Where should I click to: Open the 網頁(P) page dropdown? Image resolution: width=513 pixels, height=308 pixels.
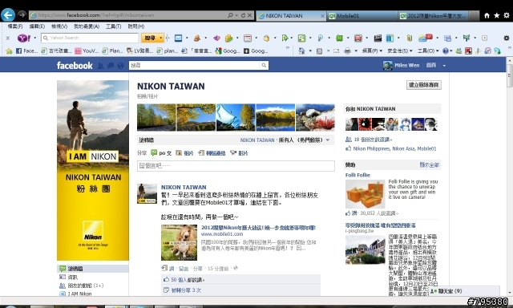(372, 51)
